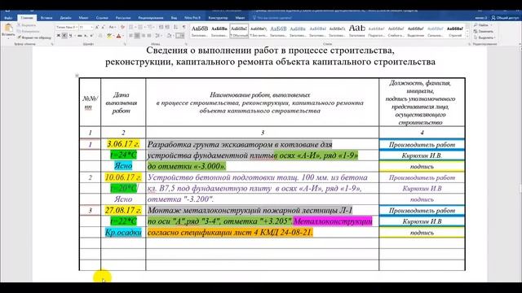This screenshot has width=522, height=293.
Task: Toggle superscript formatting
Action: (x=91, y=36)
